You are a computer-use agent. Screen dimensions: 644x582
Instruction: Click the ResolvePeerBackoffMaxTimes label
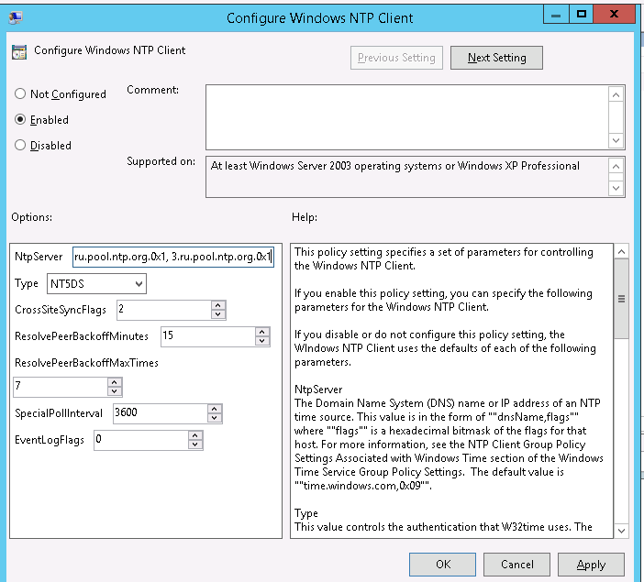[86, 363]
